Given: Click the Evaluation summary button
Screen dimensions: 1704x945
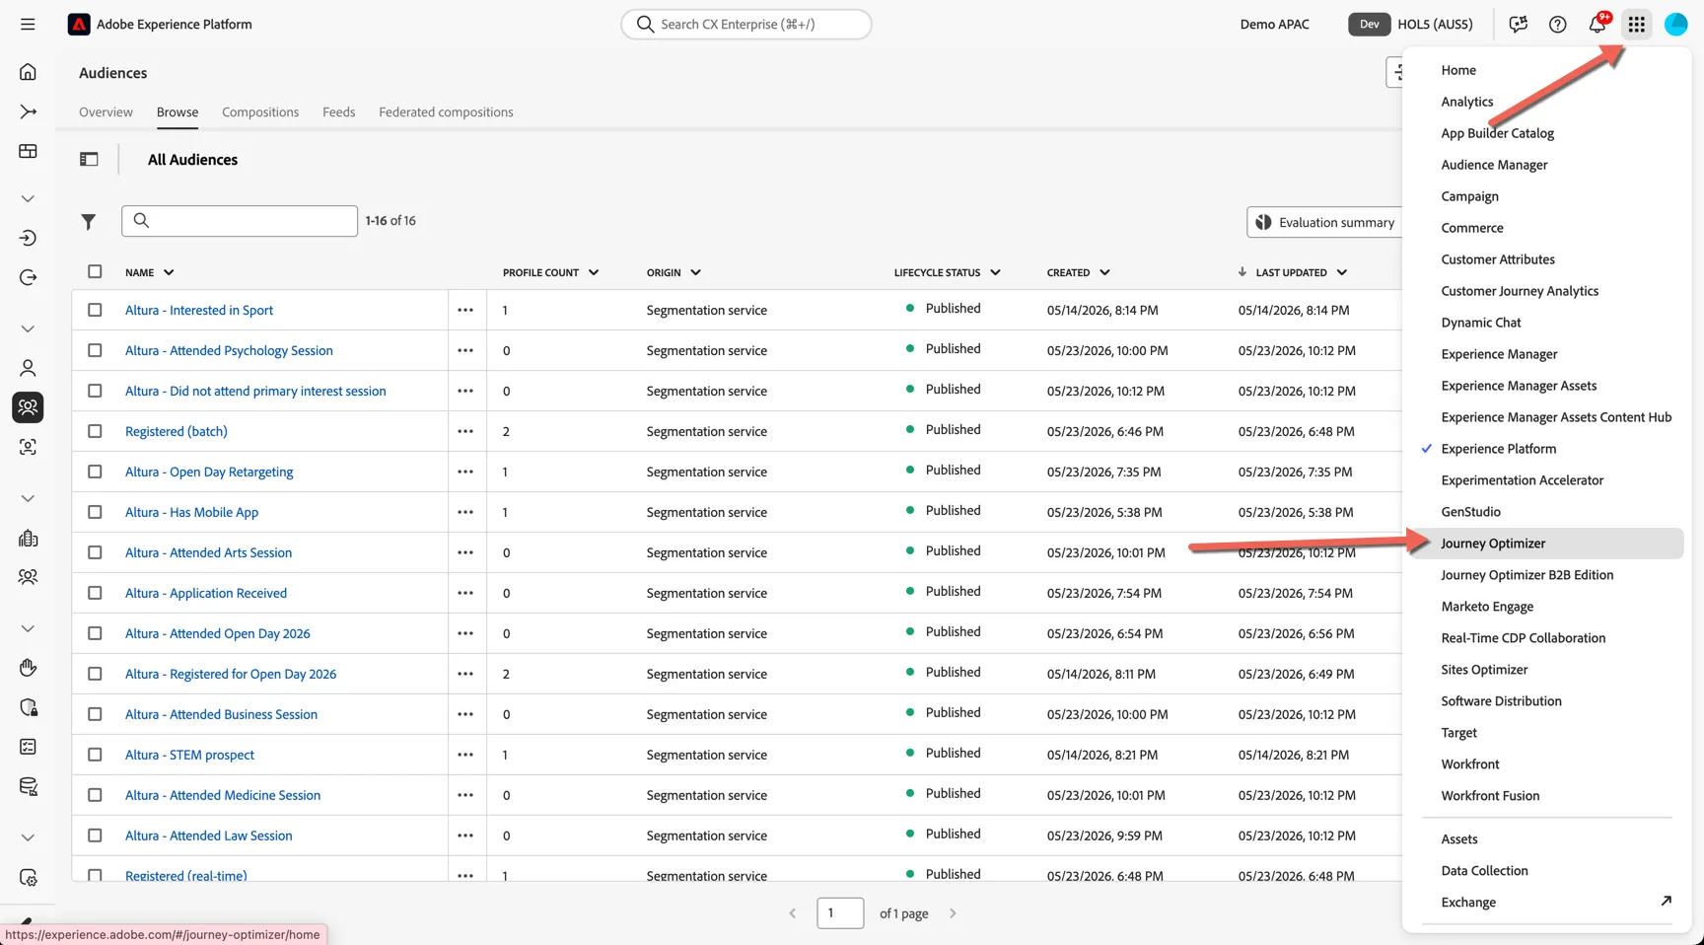Looking at the screenshot, I should tap(1325, 222).
